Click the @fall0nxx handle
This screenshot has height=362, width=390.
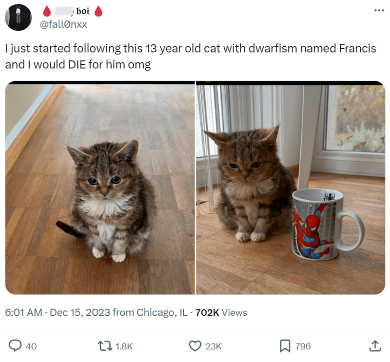66,24
